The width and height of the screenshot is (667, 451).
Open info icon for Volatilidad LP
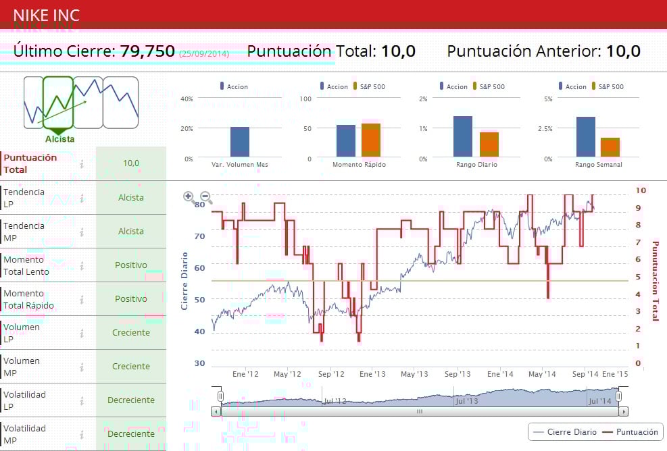pyautogui.click(x=82, y=400)
